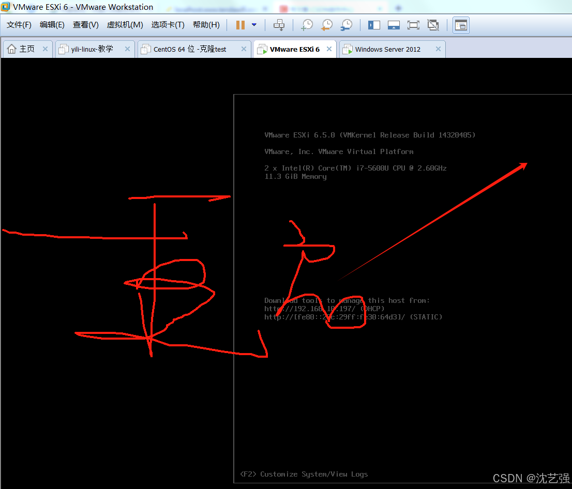Close the CentOS 64 位 -克隆test tab
Image resolution: width=572 pixels, height=489 pixels.
(244, 49)
